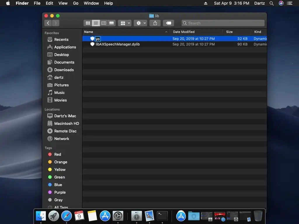
Task: Open the gear action menu
Action: point(140,23)
